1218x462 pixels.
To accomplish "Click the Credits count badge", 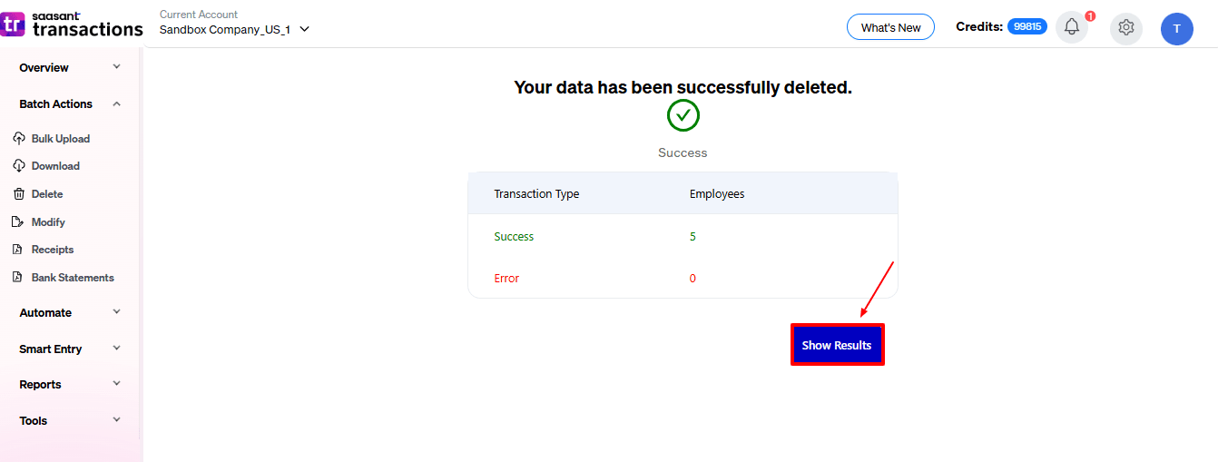I will point(1027,27).
